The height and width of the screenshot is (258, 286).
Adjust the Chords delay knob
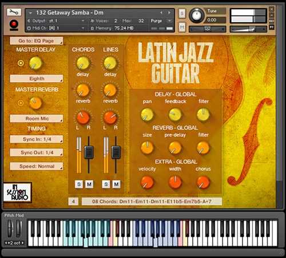click(83, 63)
